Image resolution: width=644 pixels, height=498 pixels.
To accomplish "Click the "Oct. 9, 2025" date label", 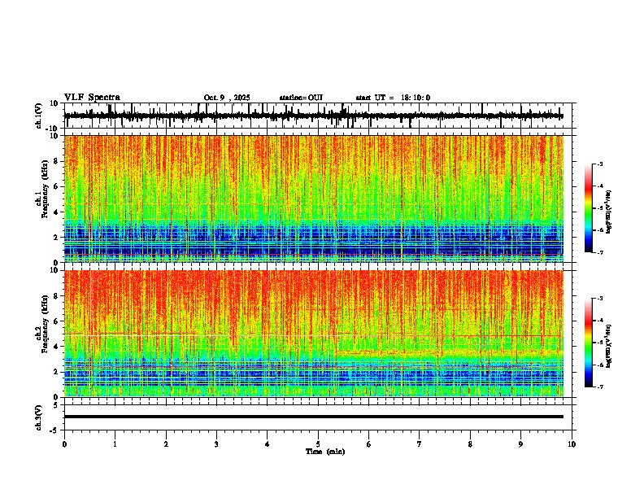I will pyautogui.click(x=227, y=98).
